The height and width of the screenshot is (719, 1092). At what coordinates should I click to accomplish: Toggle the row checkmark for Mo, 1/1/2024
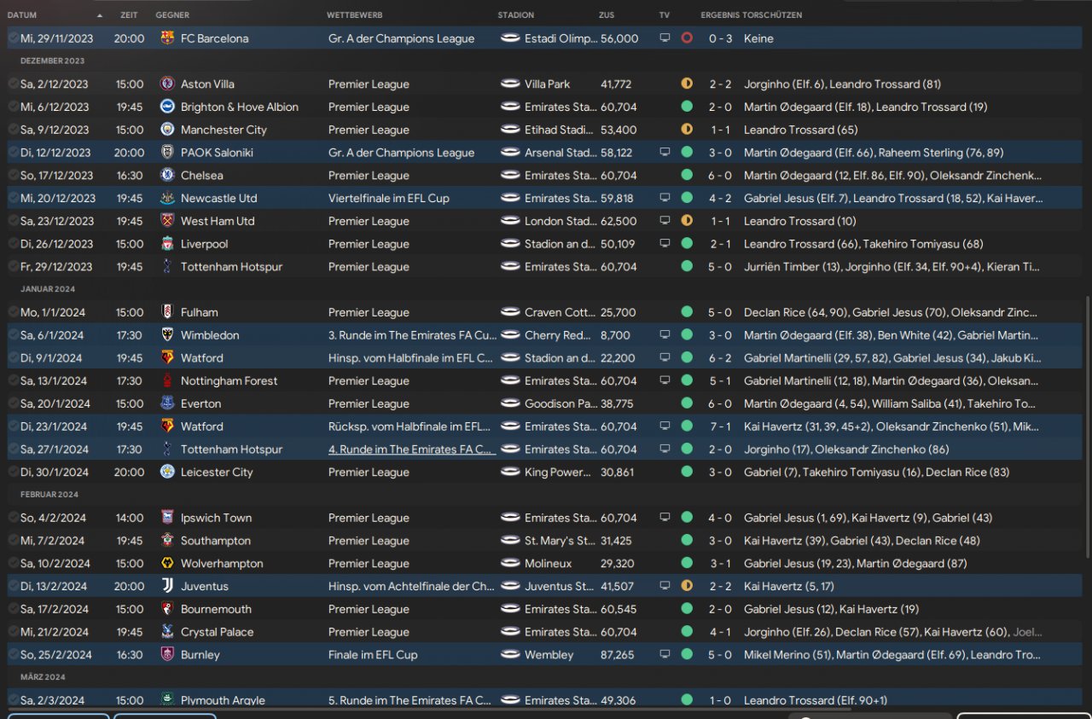pyautogui.click(x=13, y=312)
